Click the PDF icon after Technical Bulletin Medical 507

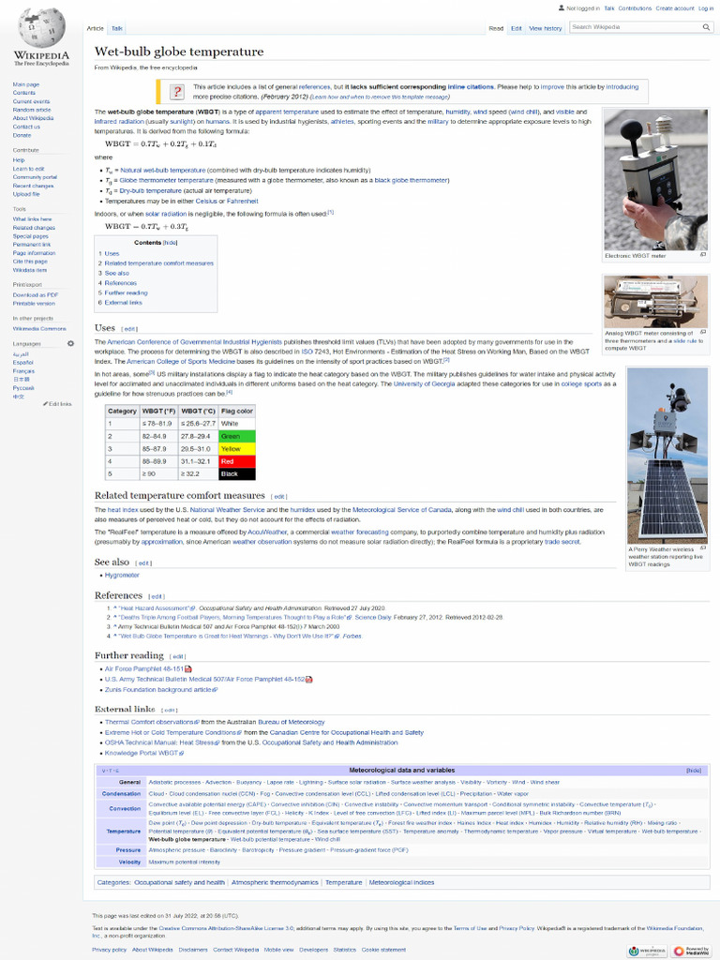tap(309, 680)
